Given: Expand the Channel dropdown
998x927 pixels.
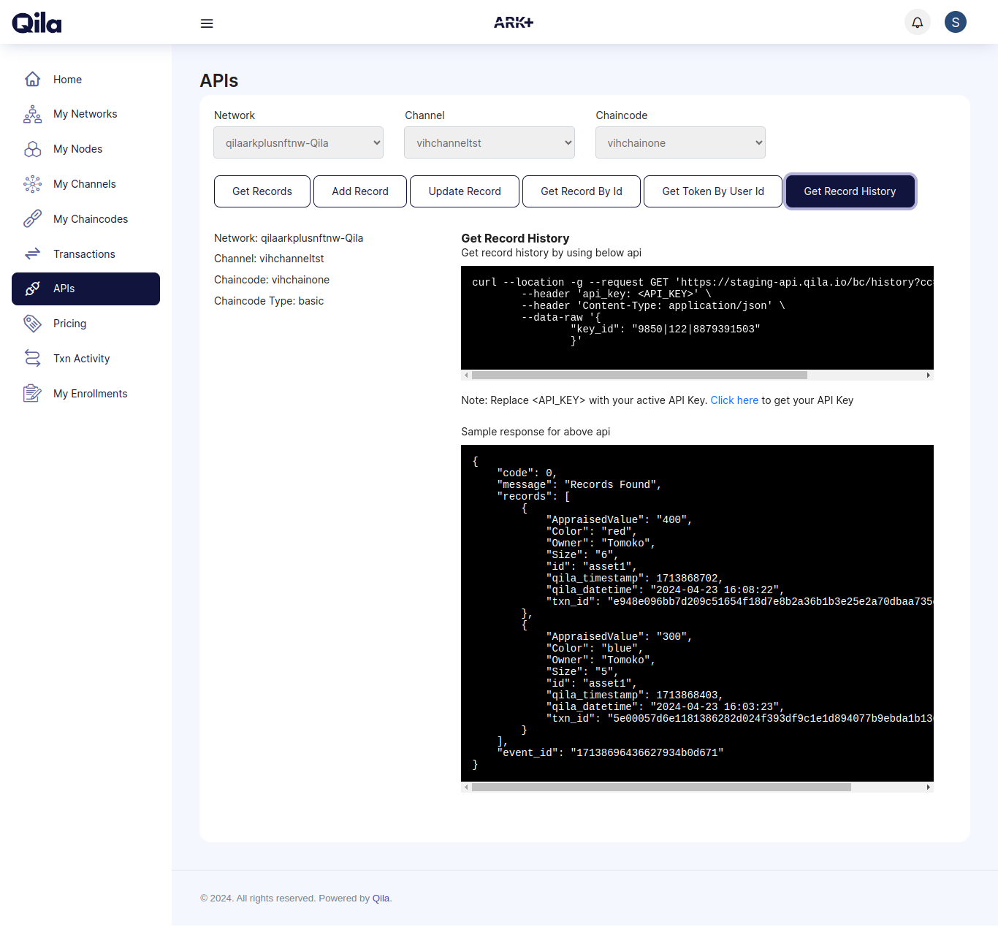Looking at the screenshot, I should coord(490,142).
